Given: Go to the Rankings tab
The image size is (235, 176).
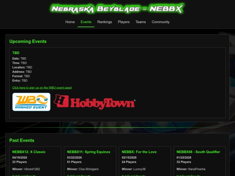Looking at the screenshot, I should coord(104,22).
